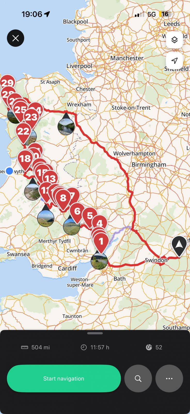
Task: Expand the bottom sheet drag handle
Action: (95, 333)
